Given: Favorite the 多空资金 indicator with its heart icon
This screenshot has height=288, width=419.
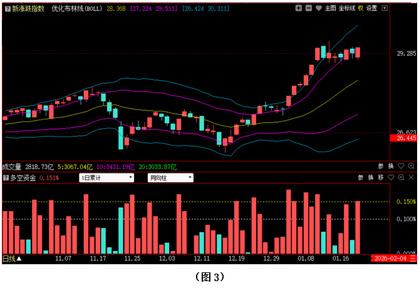Looking at the screenshot, I should (x=391, y=178).
